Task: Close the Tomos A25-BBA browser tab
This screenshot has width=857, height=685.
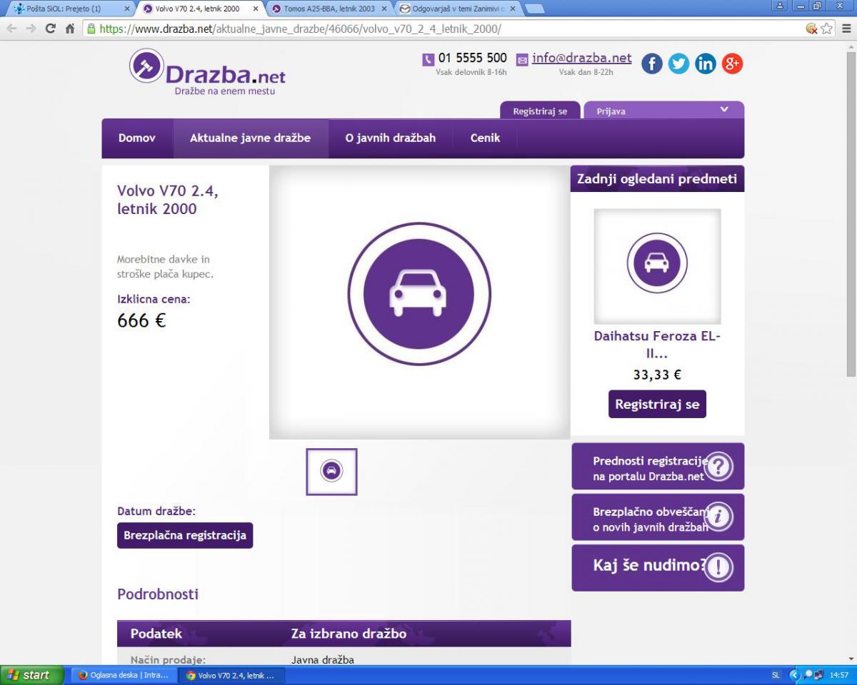Action: (x=384, y=9)
